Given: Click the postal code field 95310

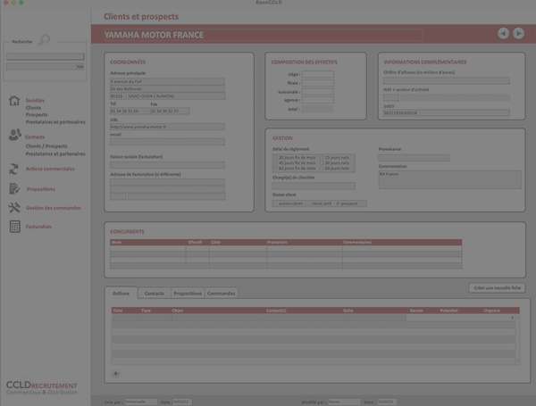Looking at the screenshot, I should coord(118,96).
